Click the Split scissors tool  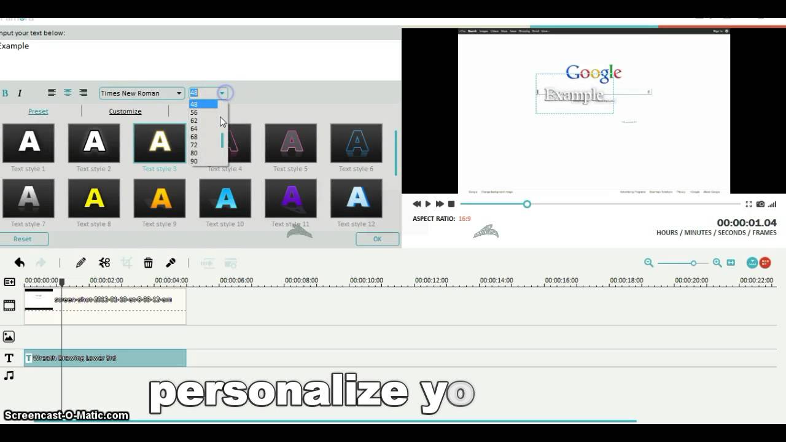[x=104, y=263]
